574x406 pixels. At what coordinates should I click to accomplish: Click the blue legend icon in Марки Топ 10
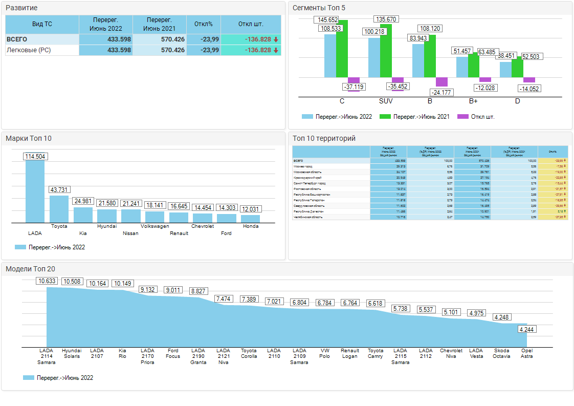pos(20,247)
